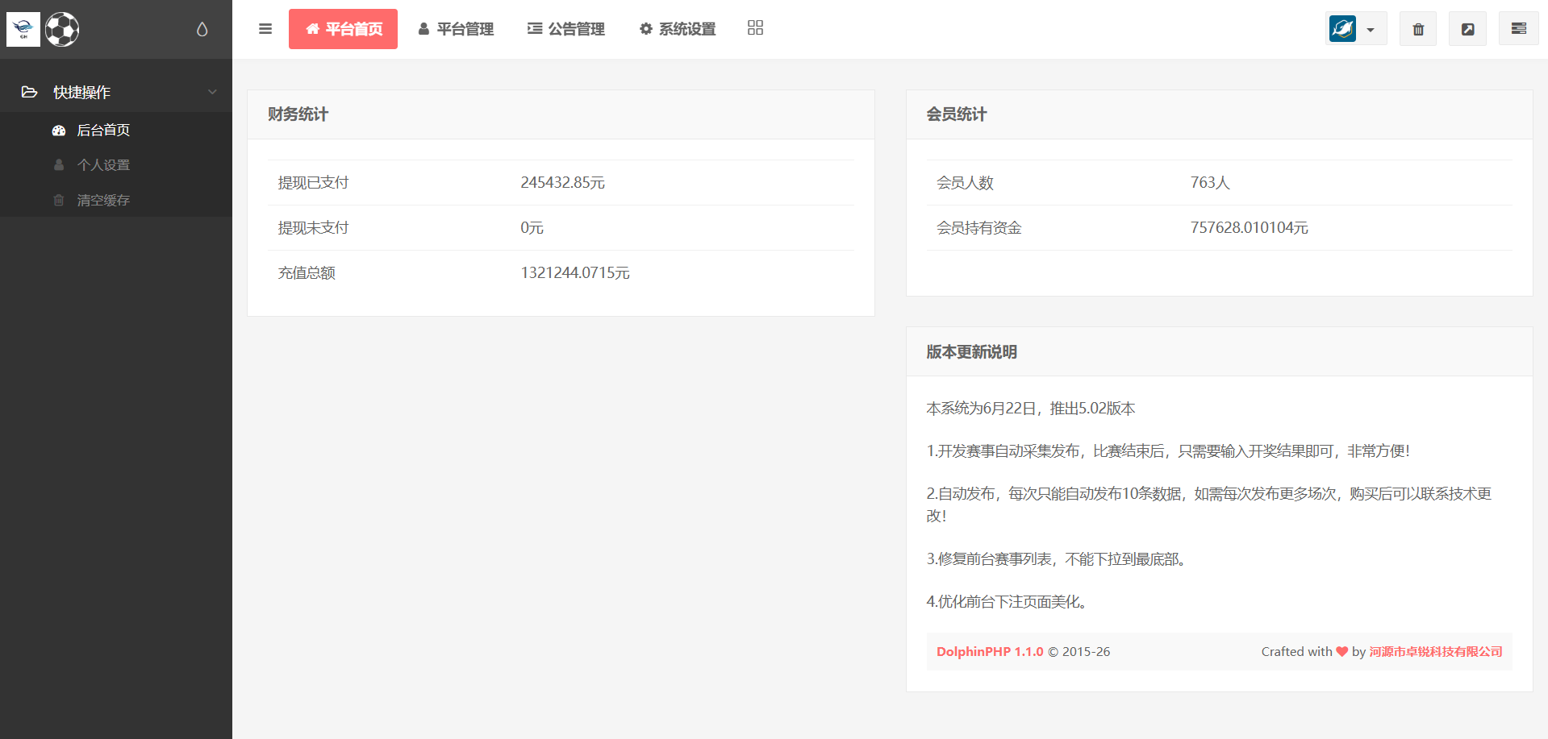Open the theme color droplet picker

pos(202,30)
